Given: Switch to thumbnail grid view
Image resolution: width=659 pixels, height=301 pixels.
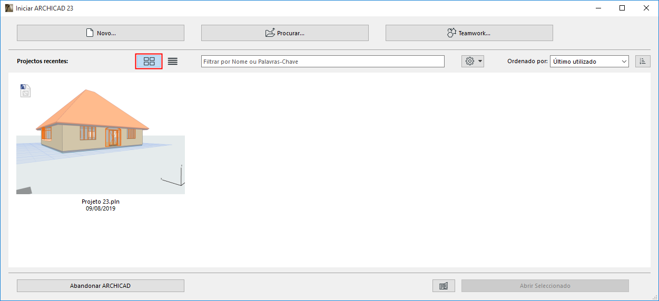Looking at the screenshot, I should coord(149,61).
